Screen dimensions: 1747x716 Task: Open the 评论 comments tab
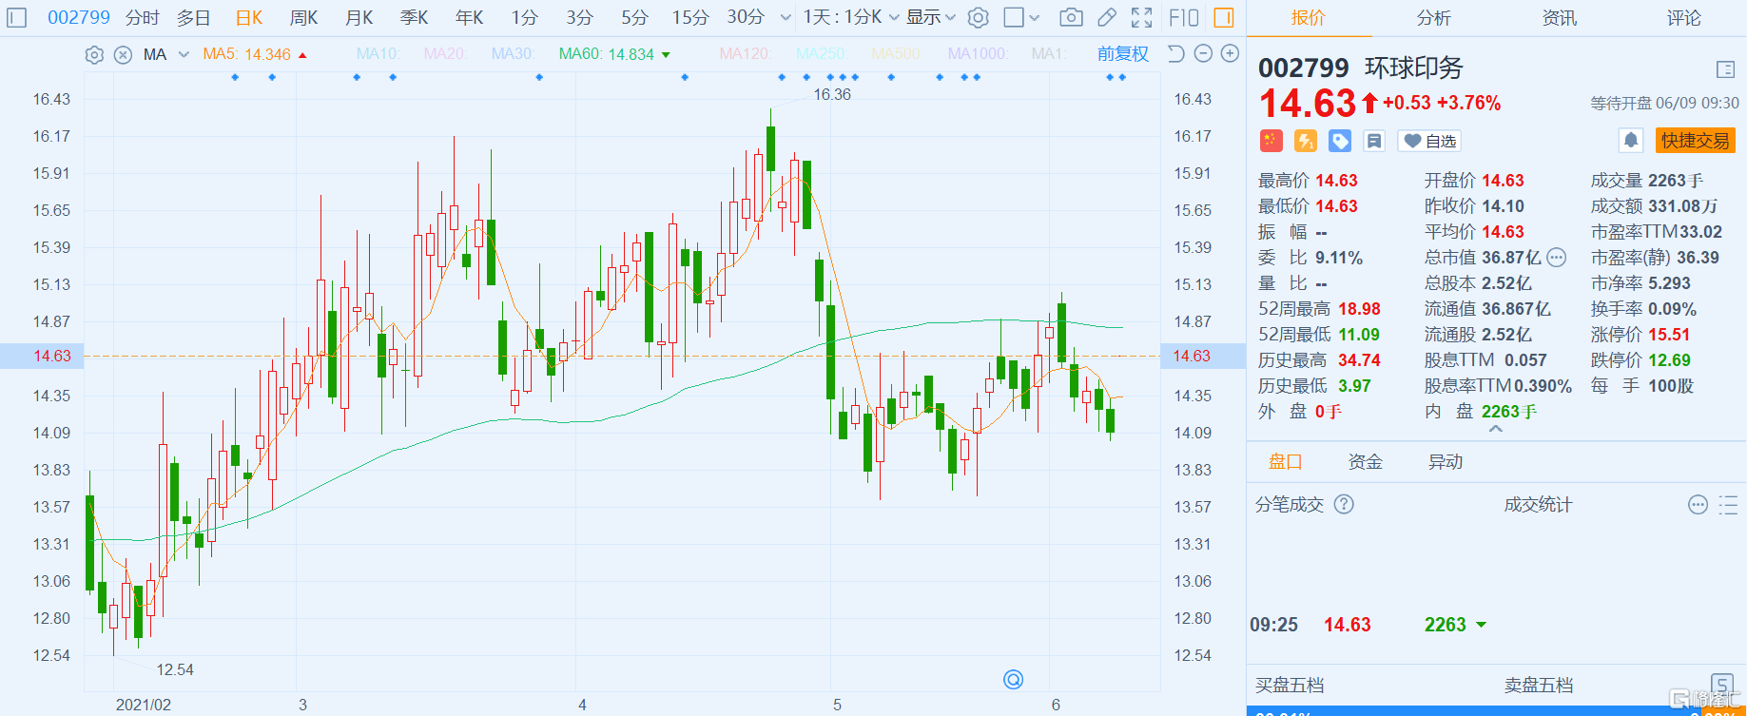pos(1684,18)
